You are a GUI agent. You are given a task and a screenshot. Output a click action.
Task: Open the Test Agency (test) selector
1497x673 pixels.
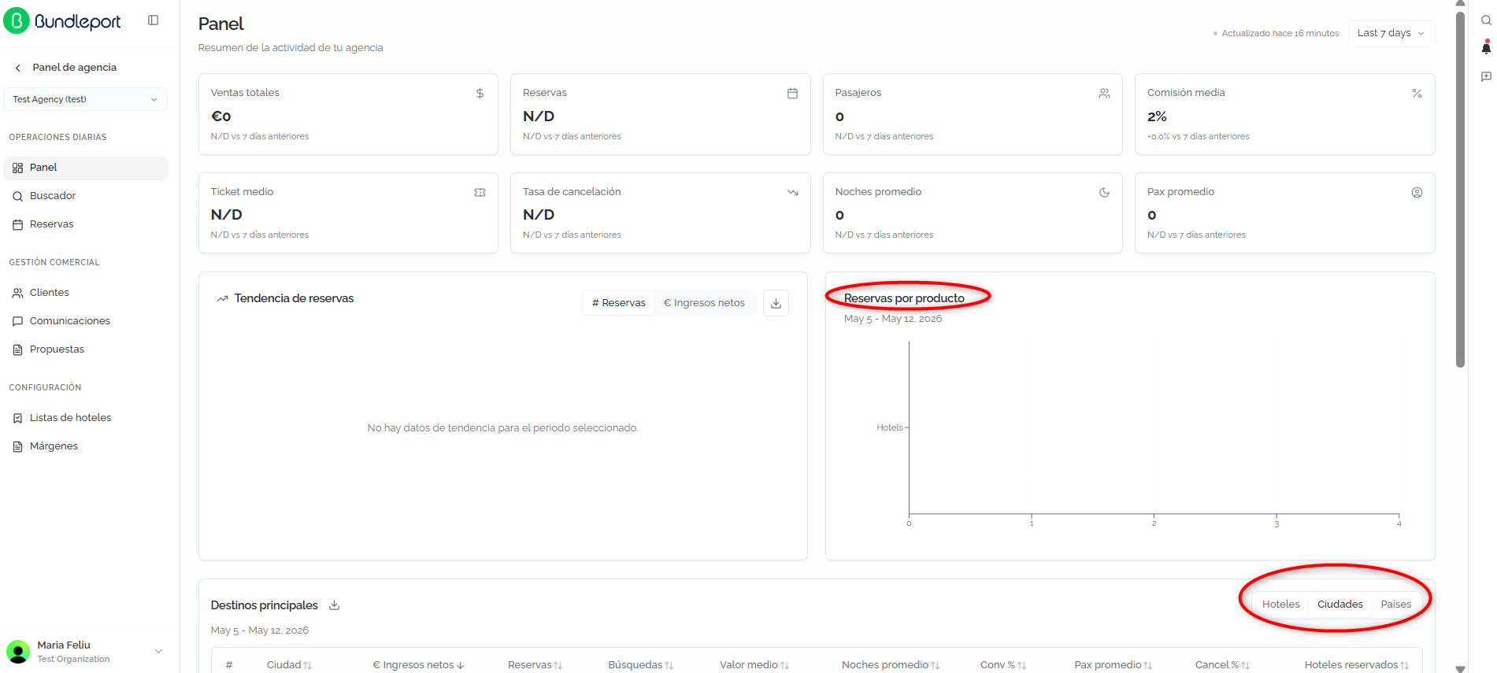pyautogui.click(x=85, y=99)
